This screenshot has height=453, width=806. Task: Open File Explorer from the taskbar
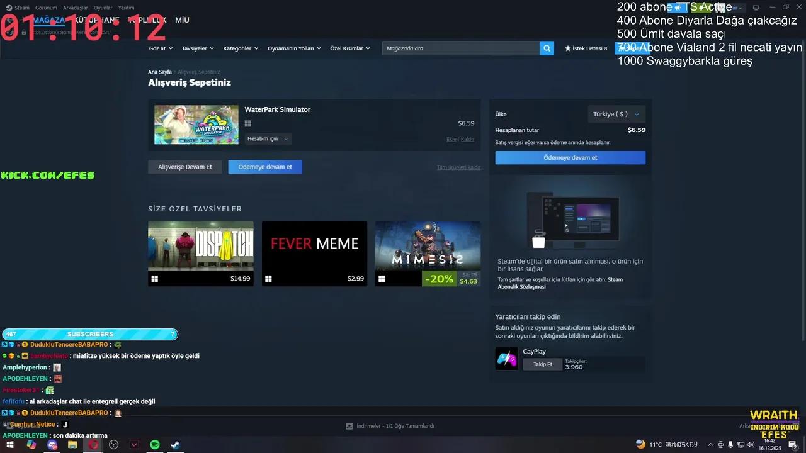[72, 445]
